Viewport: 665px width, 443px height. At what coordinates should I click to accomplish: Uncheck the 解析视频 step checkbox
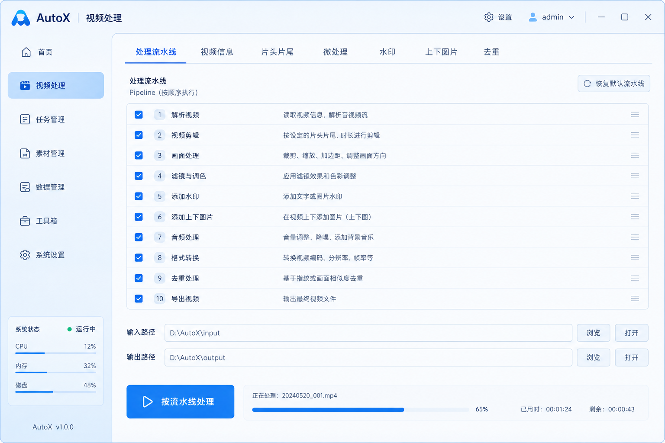139,115
